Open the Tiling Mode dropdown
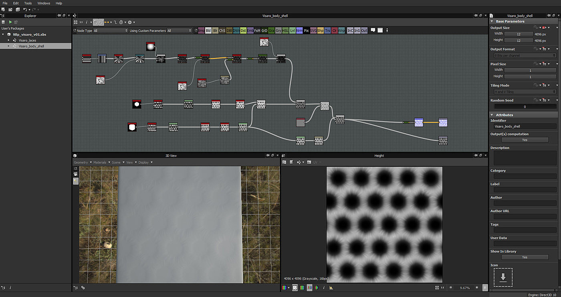This screenshot has height=297, width=561. 525,92
